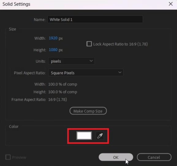Pick a color with the eyedropper tool
The image size is (177, 166).
click(100, 136)
